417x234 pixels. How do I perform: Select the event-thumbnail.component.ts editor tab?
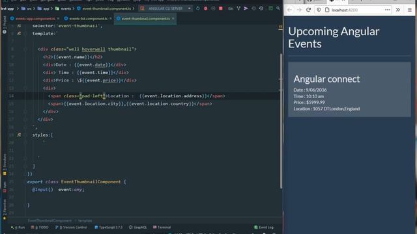[x=145, y=19]
